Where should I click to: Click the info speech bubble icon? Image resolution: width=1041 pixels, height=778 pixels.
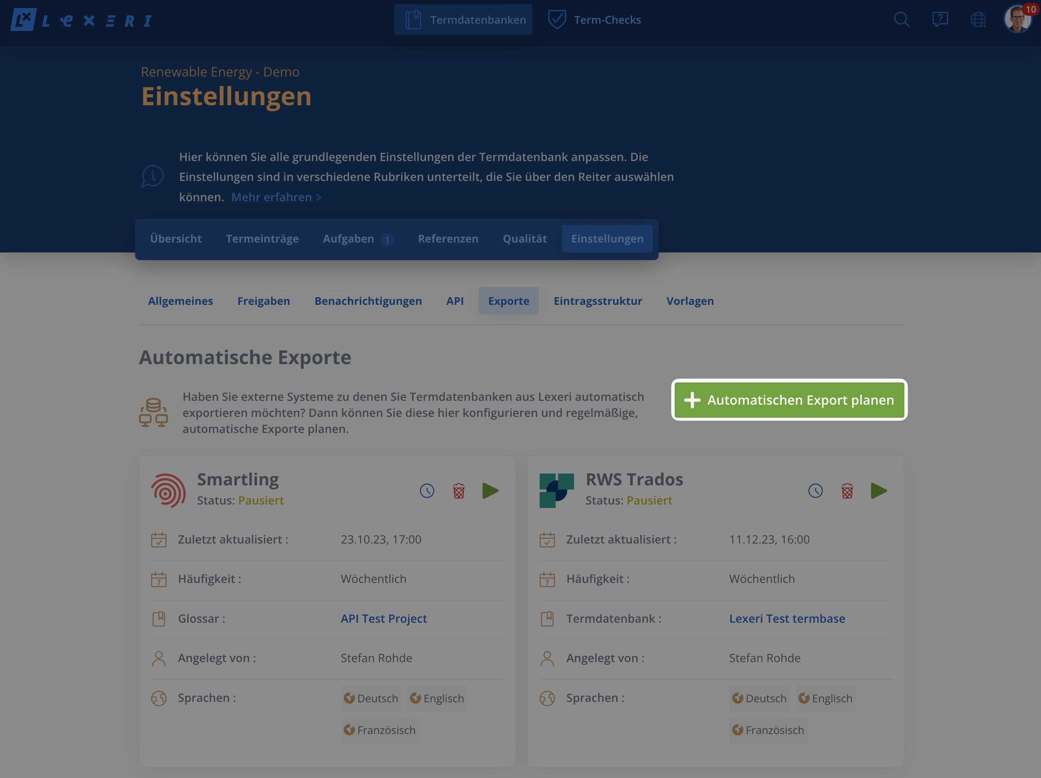point(152,176)
